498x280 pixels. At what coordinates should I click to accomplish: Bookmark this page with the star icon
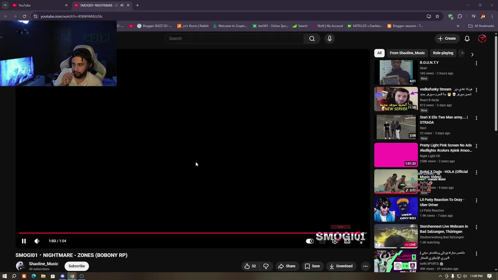pos(437,16)
